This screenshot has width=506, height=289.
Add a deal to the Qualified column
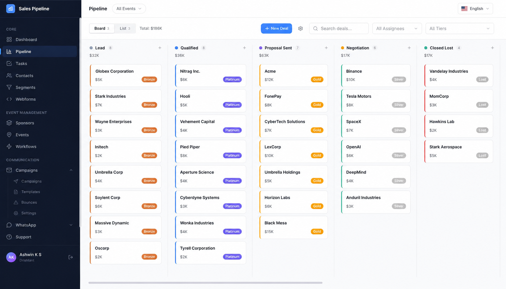(x=244, y=48)
